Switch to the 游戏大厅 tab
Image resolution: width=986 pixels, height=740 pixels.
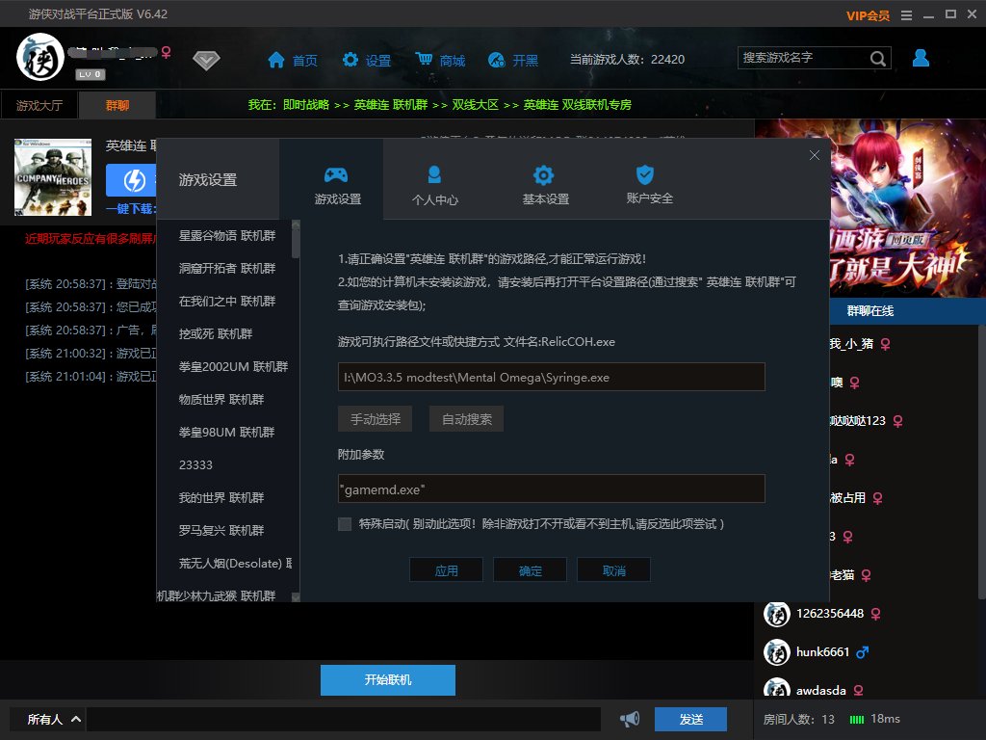39,105
